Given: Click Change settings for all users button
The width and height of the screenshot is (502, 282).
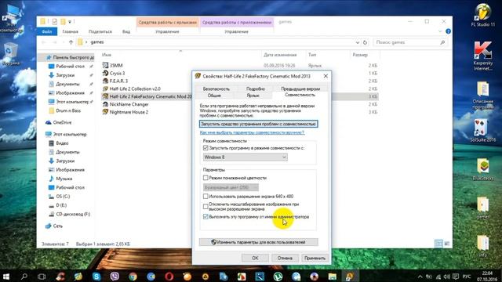Looking at the screenshot, I should (259, 242).
